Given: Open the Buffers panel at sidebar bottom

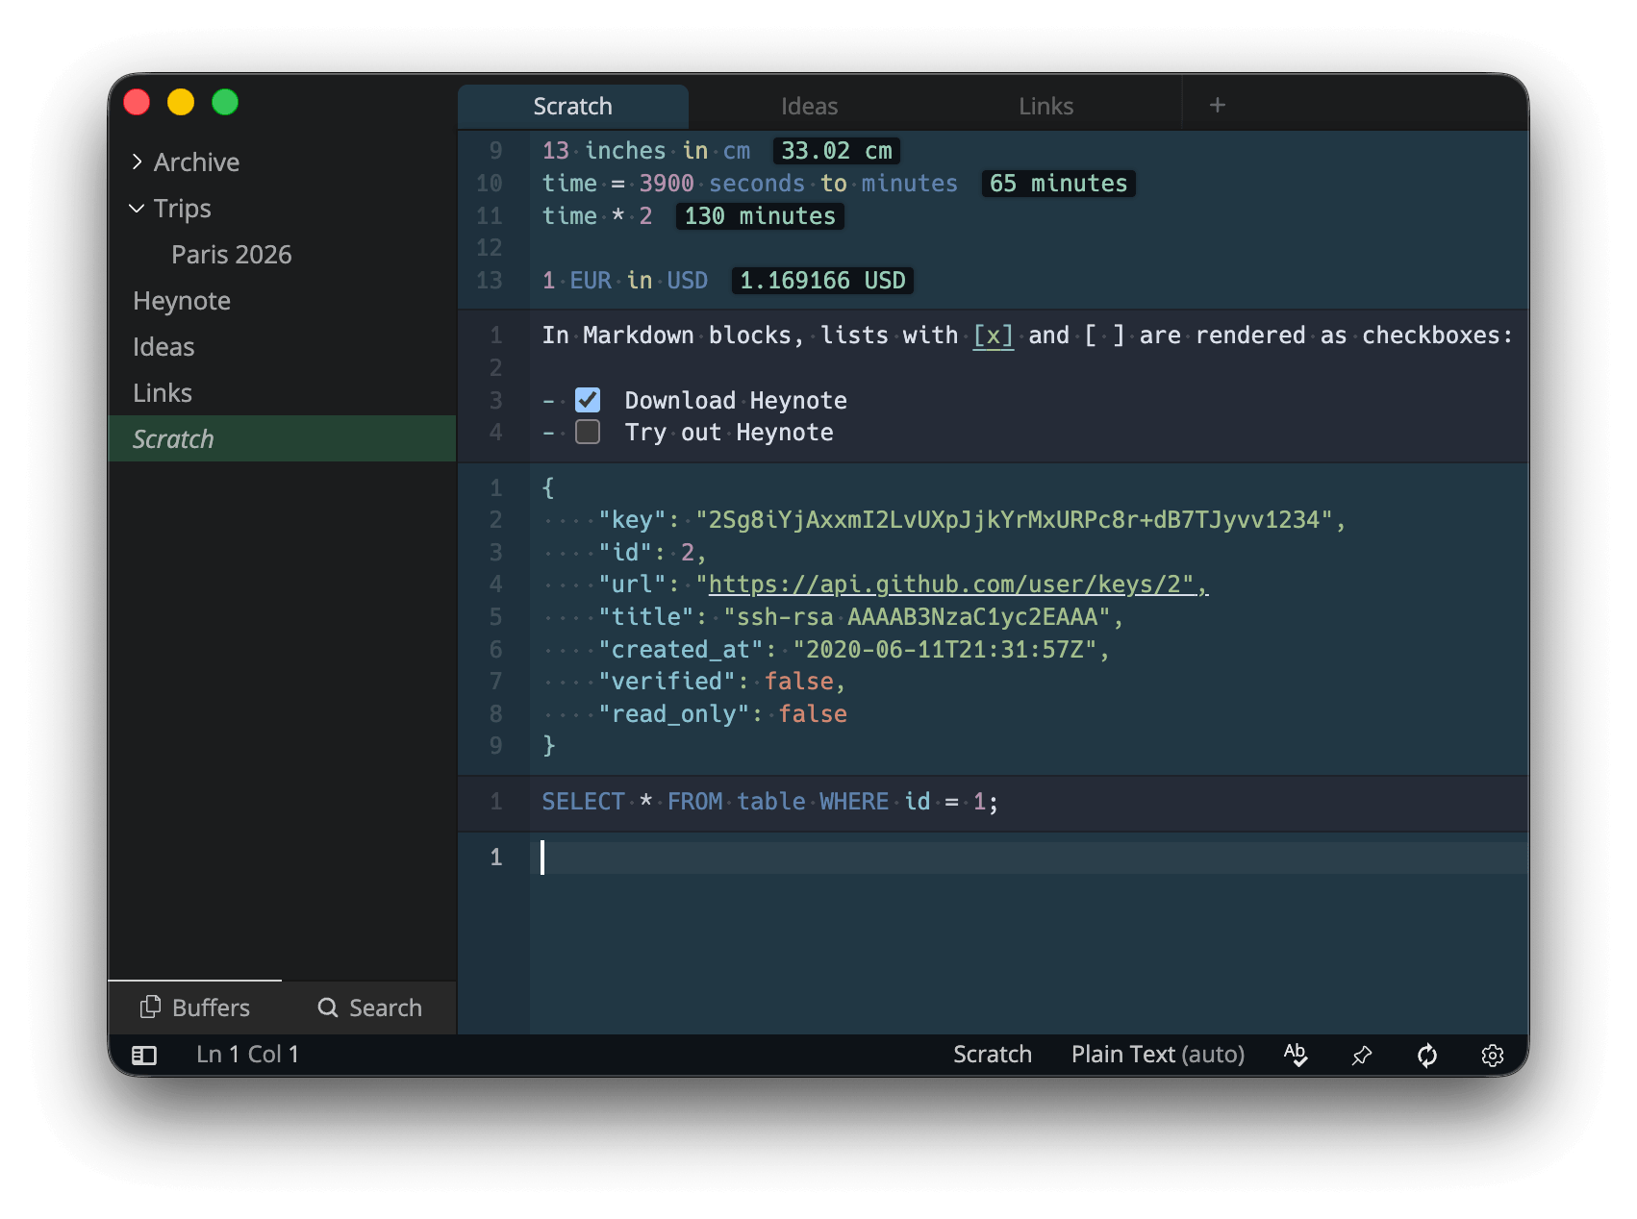Looking at the screenshot, I should 195,1008.
